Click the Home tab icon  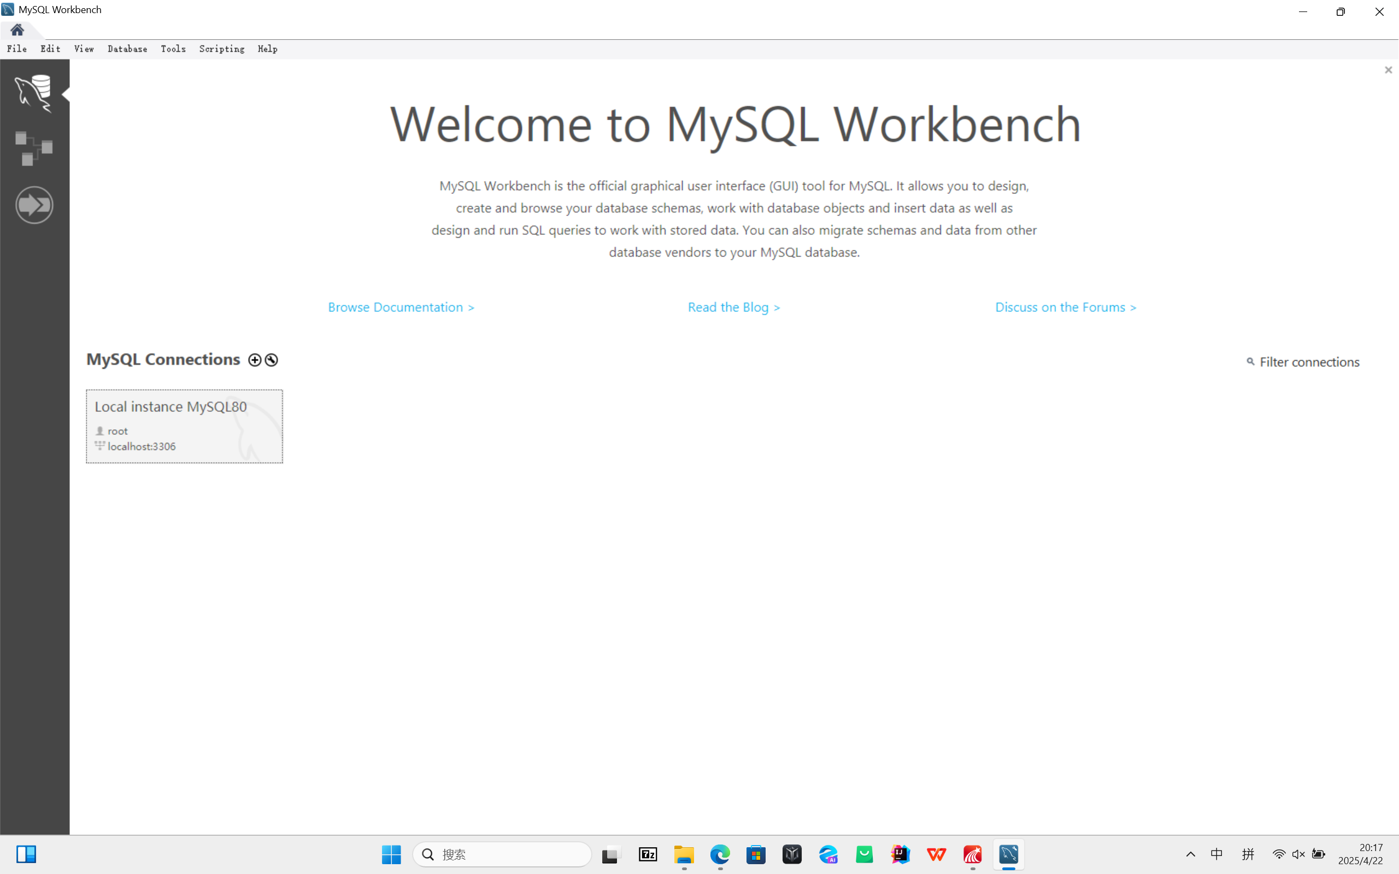click(x=17, y=30)
